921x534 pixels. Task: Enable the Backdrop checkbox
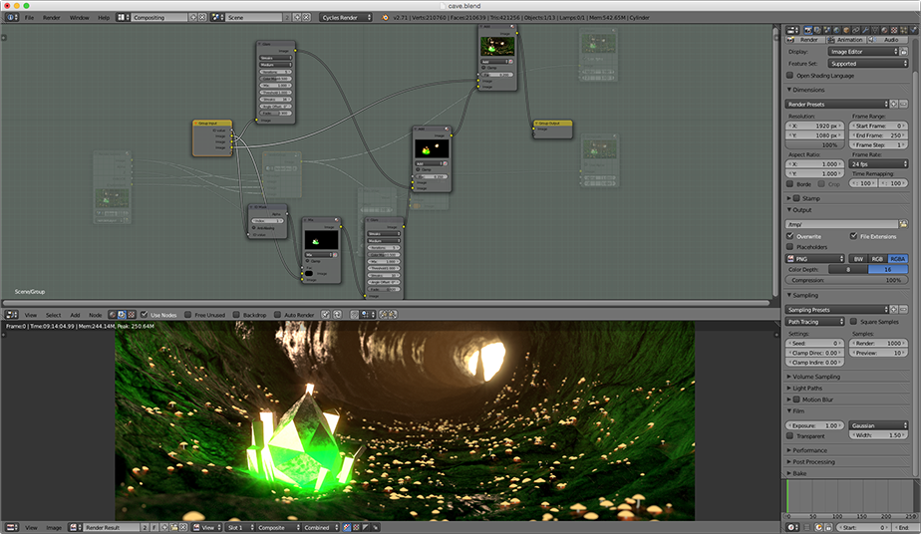237,315
